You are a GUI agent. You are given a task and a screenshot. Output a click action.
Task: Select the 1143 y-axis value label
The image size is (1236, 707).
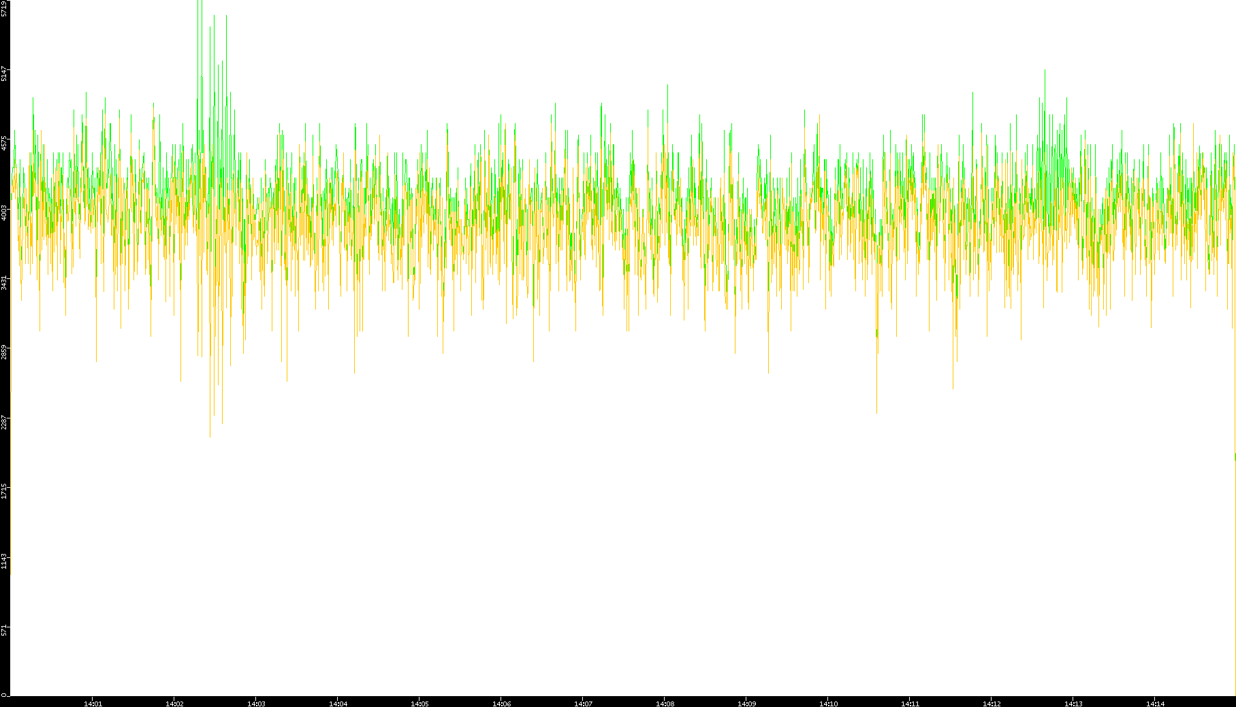pos(4,561)
